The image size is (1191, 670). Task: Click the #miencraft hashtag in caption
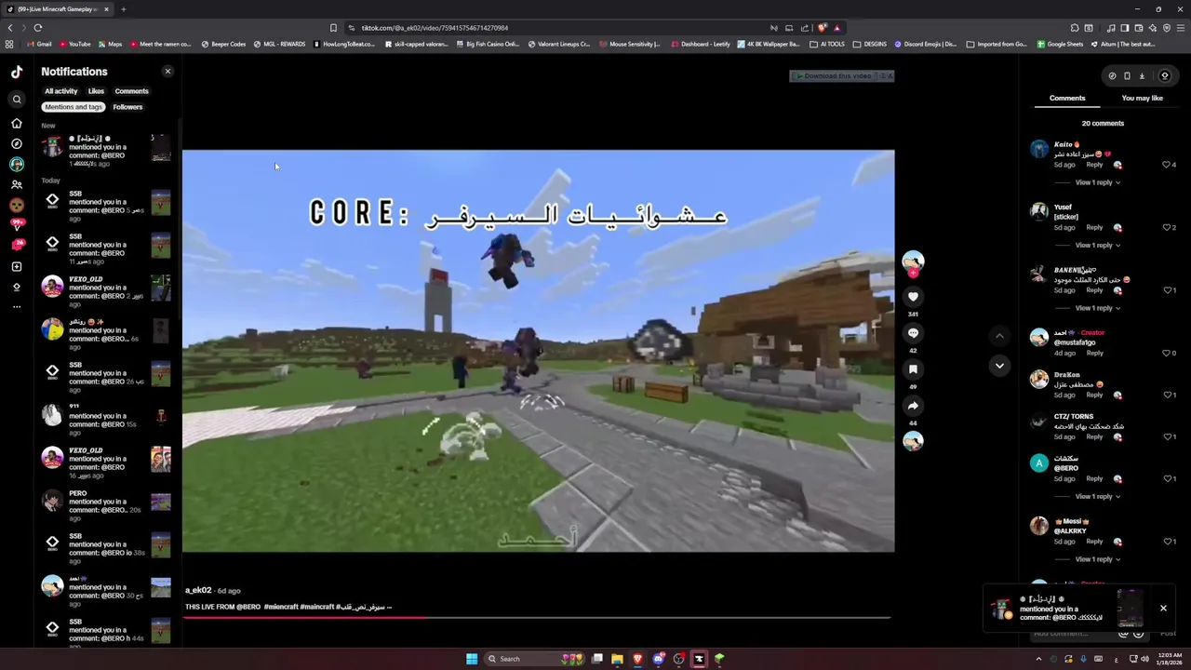281,607
